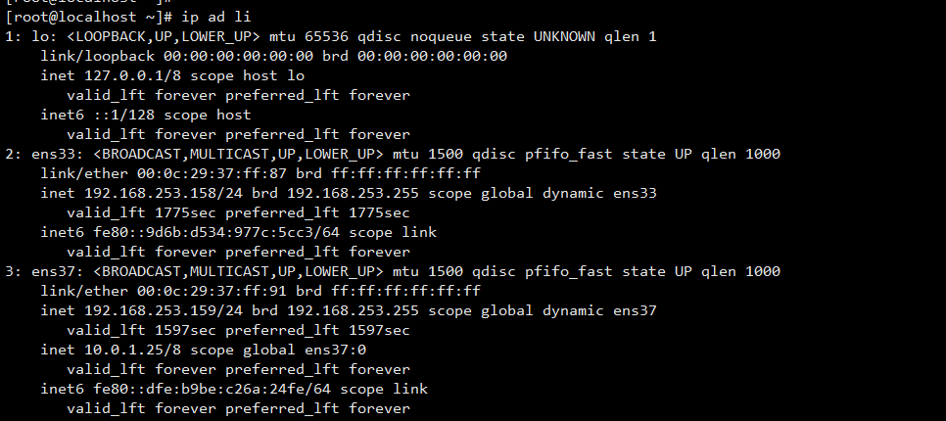The height and width of the screenshot is (421, 946).
Task: Click the '[root@localhost ~]#' prompt
Action: pos(89,18)
